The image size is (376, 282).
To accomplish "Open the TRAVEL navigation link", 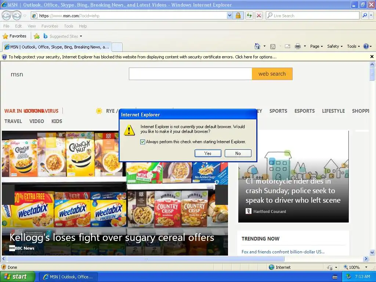I will [13, 121].
